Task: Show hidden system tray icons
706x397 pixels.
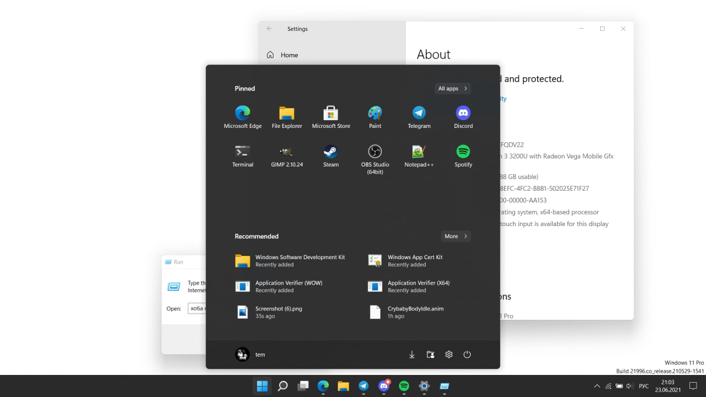Action: (x=597, y=387)
